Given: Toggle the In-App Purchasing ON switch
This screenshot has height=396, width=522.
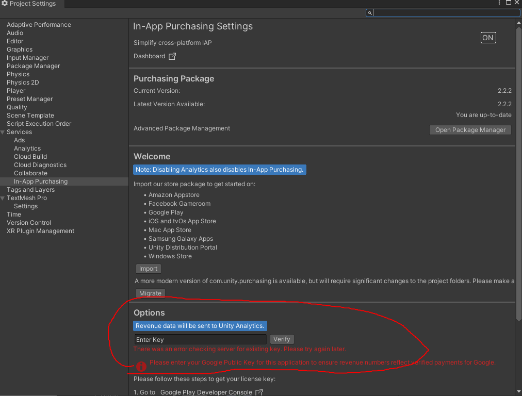Looking at the screenshot, I should pyautogui.click(x=488, y=38).
